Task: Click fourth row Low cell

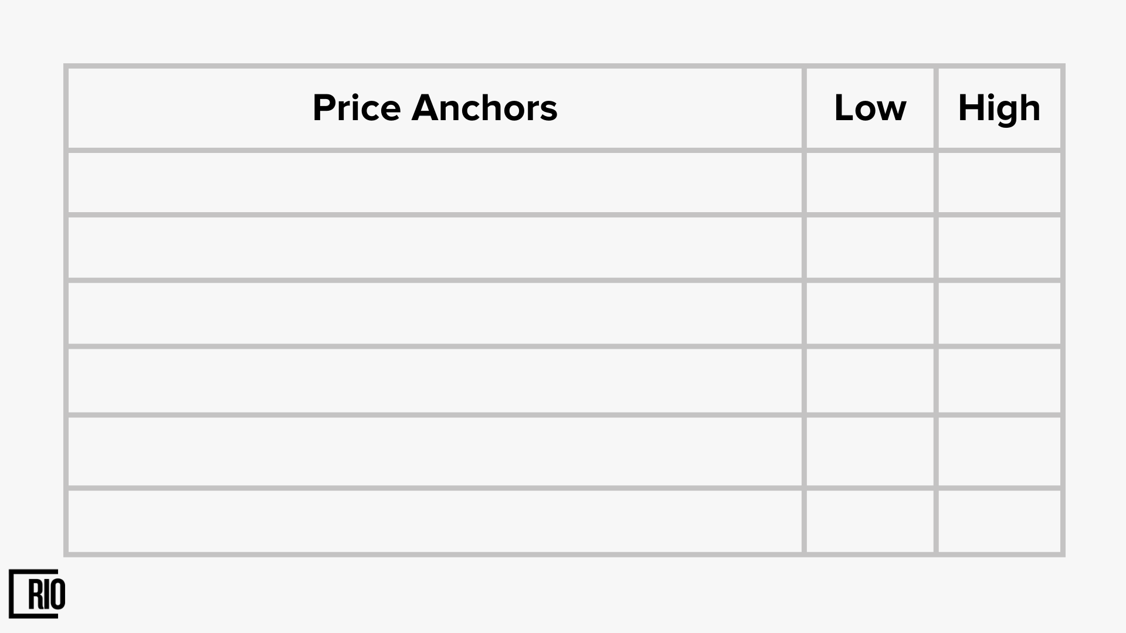Action: pos(870,381)
